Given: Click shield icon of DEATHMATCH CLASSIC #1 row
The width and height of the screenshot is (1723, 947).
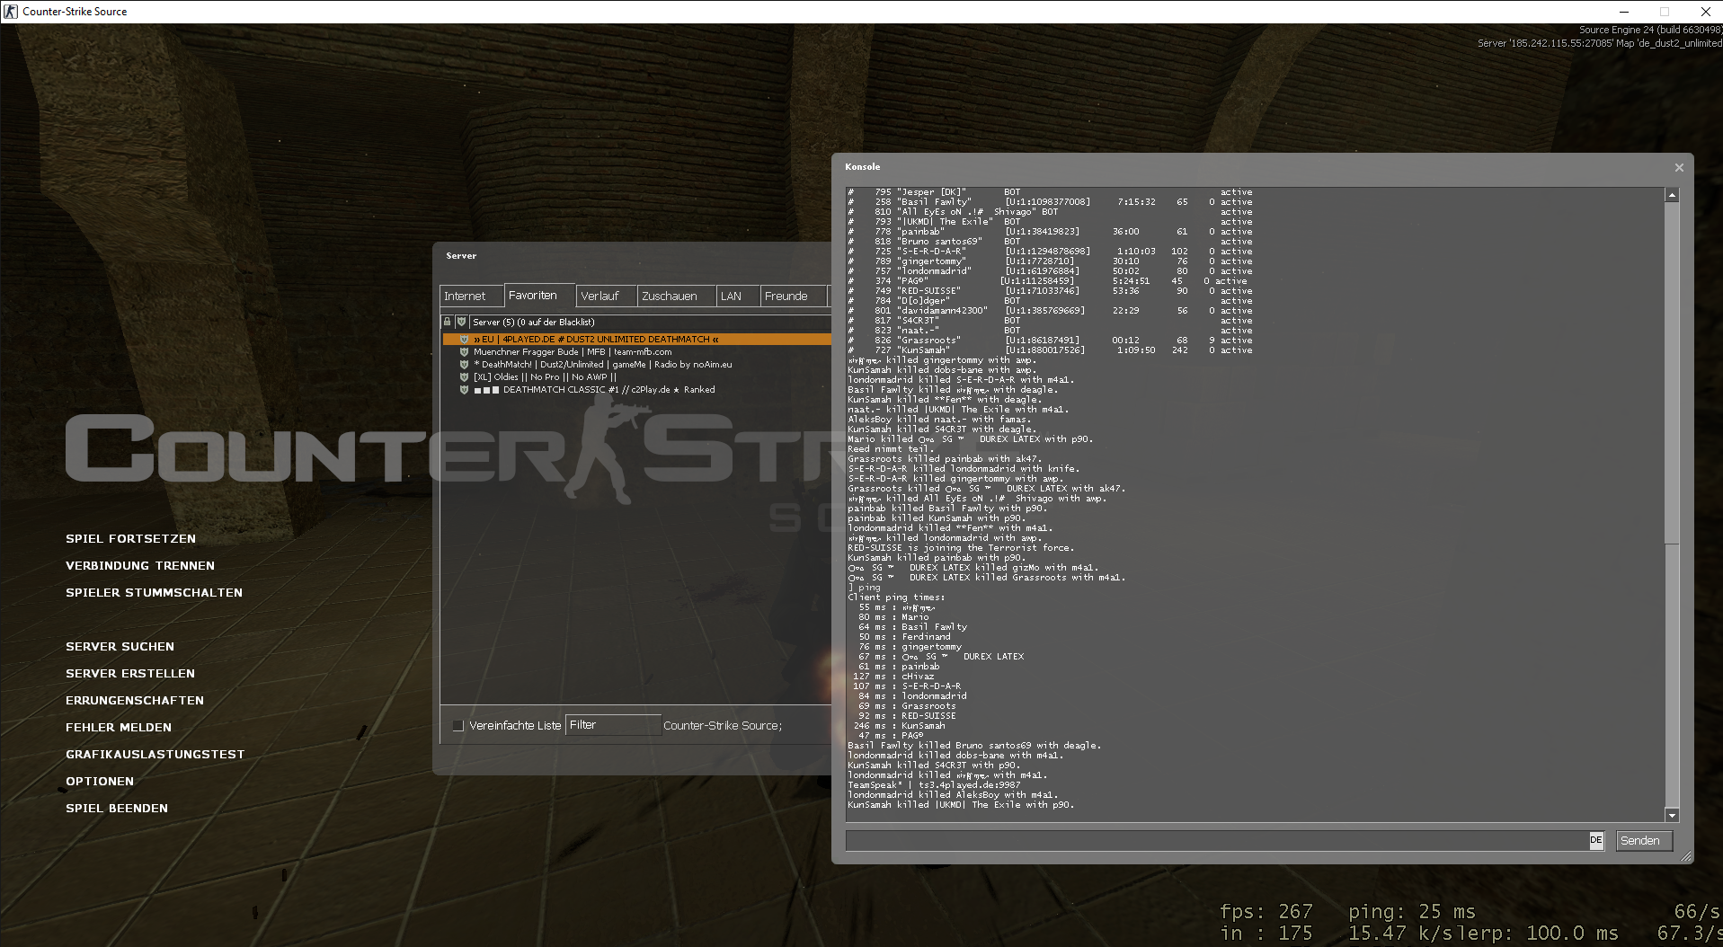Looking at the screenshot, I should coord(464,390).
